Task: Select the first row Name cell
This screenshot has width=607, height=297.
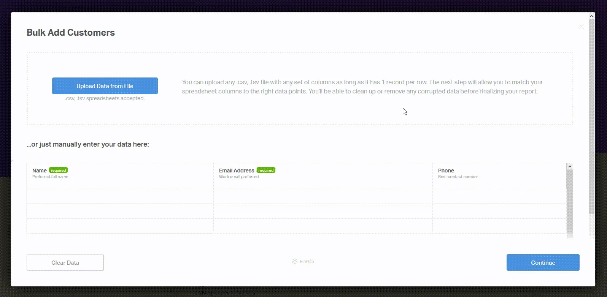Action: (x=120, y=196)
